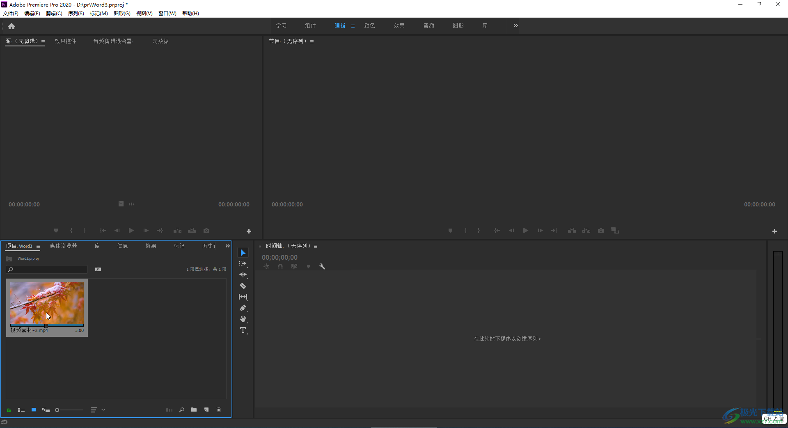Show hidden Project panel tabs chevron
The width and height of the screenshot is (788, 428).
228,246
